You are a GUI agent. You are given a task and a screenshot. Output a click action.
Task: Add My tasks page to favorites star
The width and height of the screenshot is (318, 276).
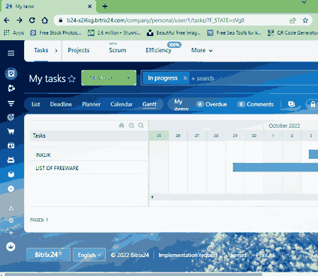[71, 78]
